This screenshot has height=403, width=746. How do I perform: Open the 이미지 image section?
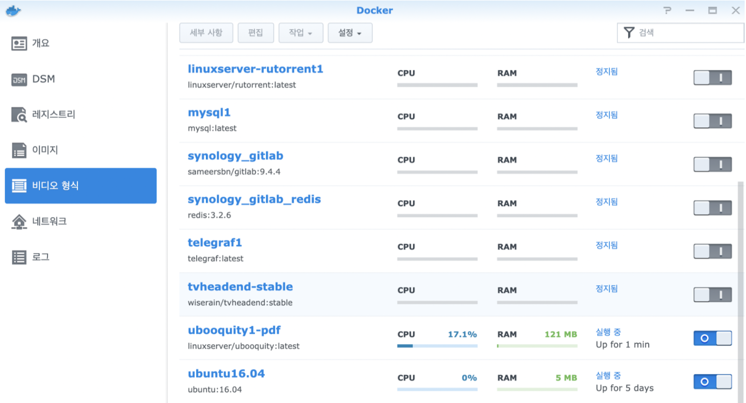click(x=81, y=150)
